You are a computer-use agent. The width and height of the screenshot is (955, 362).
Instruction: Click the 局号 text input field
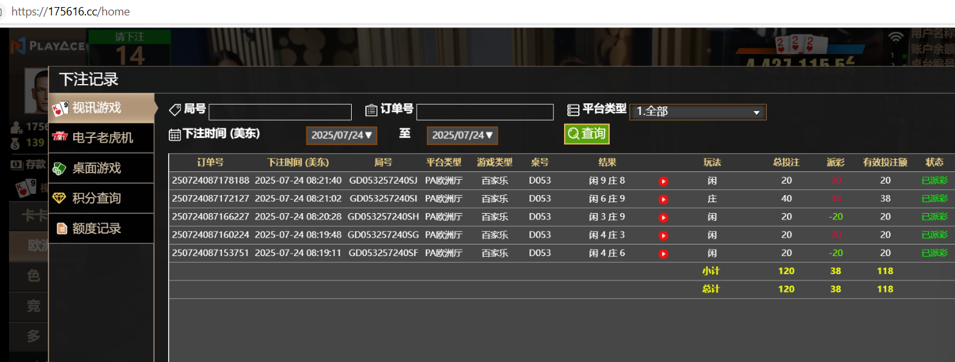coord(280,112)
